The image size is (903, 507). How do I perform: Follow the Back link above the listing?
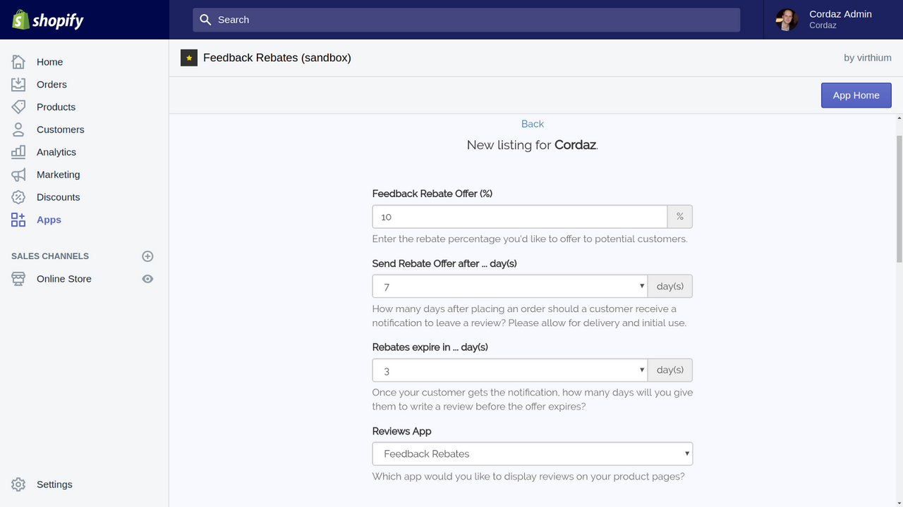coord(532,123)
